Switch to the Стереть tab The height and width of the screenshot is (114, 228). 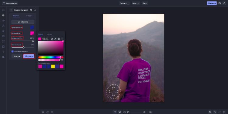29,16
